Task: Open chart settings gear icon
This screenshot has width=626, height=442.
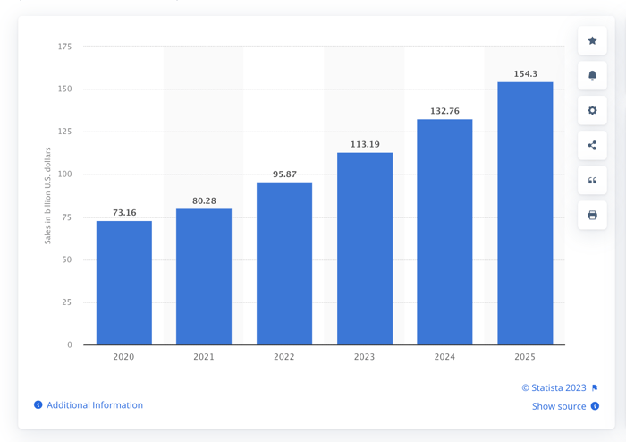Action: tap(592, 110)
